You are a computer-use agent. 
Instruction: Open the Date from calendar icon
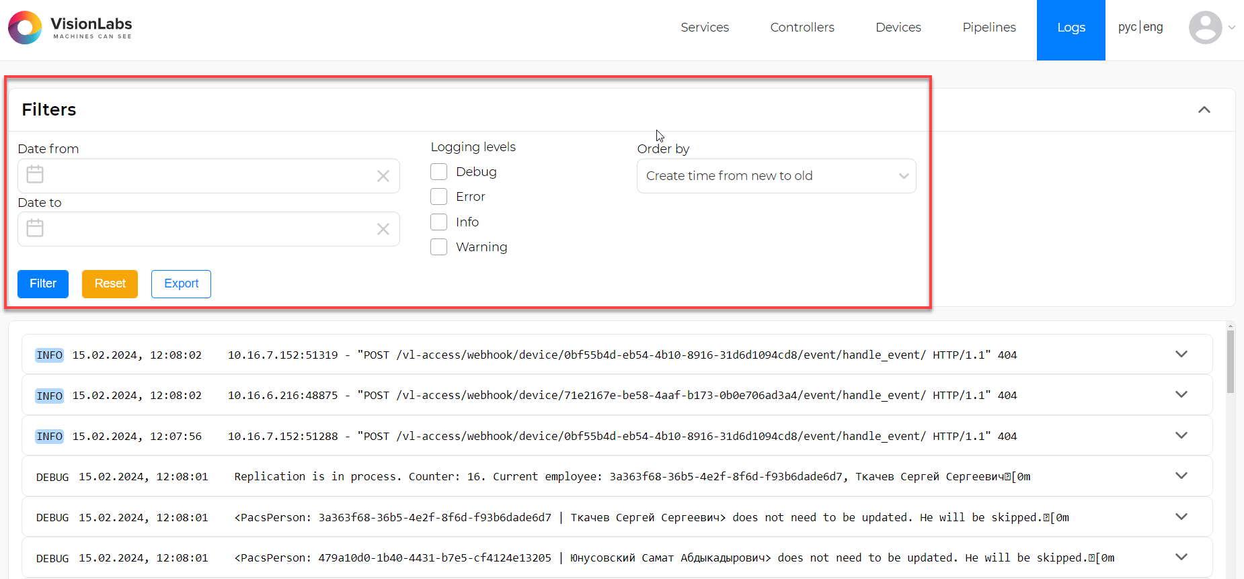(35, 175)
